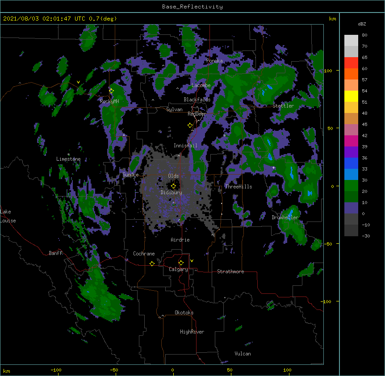Select the Drumheller label
Screen dimensions: 385x376
click(285, 217)
